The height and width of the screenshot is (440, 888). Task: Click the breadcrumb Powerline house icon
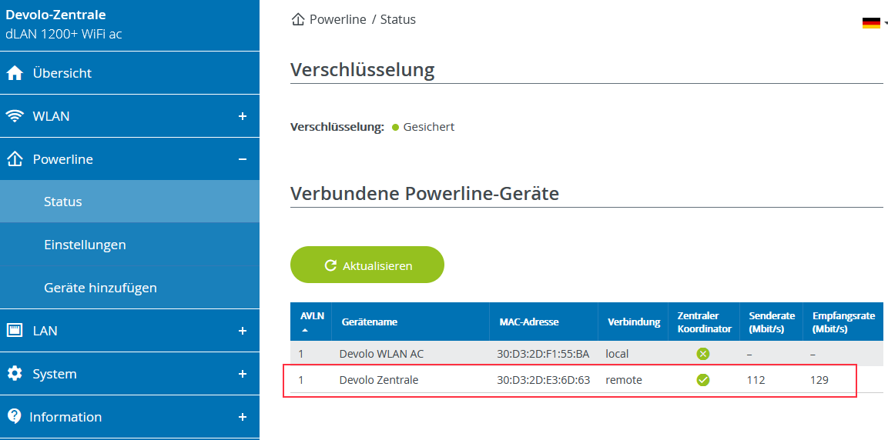298,19
